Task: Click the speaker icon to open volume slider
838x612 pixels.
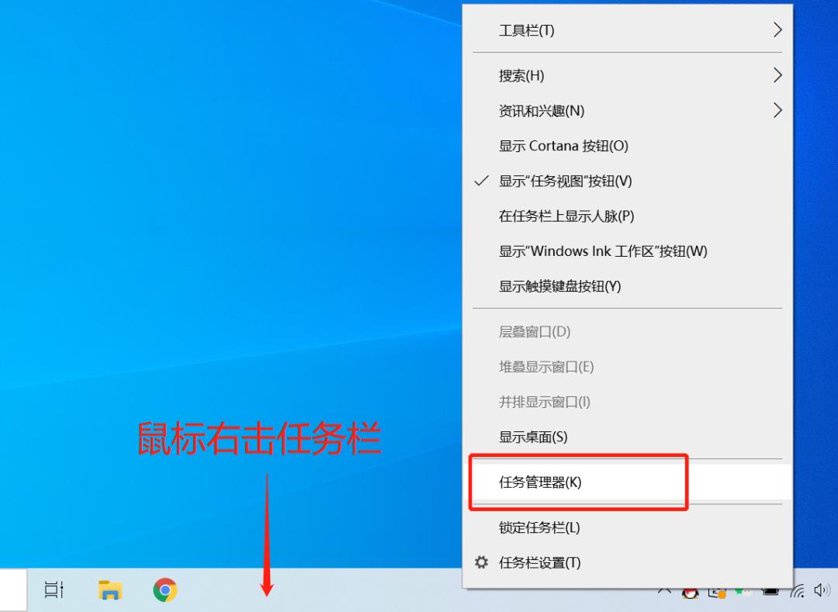Action: [821, 592]
